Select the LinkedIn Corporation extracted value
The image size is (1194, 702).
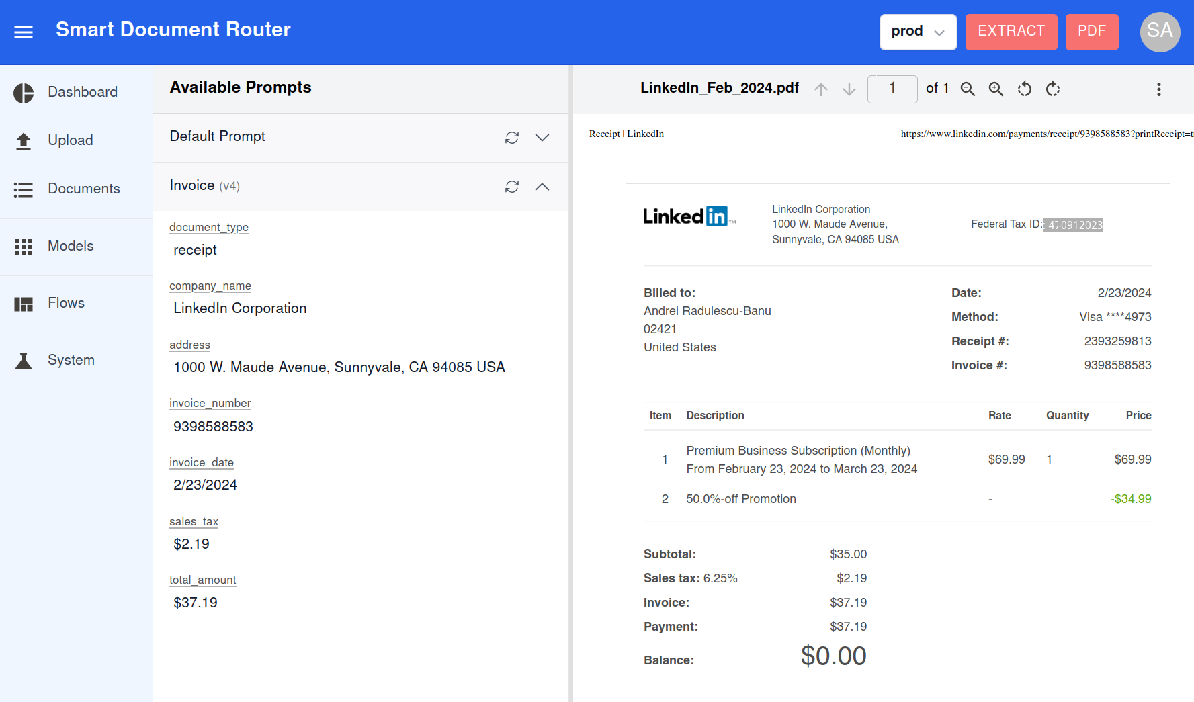tap(240, 308)
